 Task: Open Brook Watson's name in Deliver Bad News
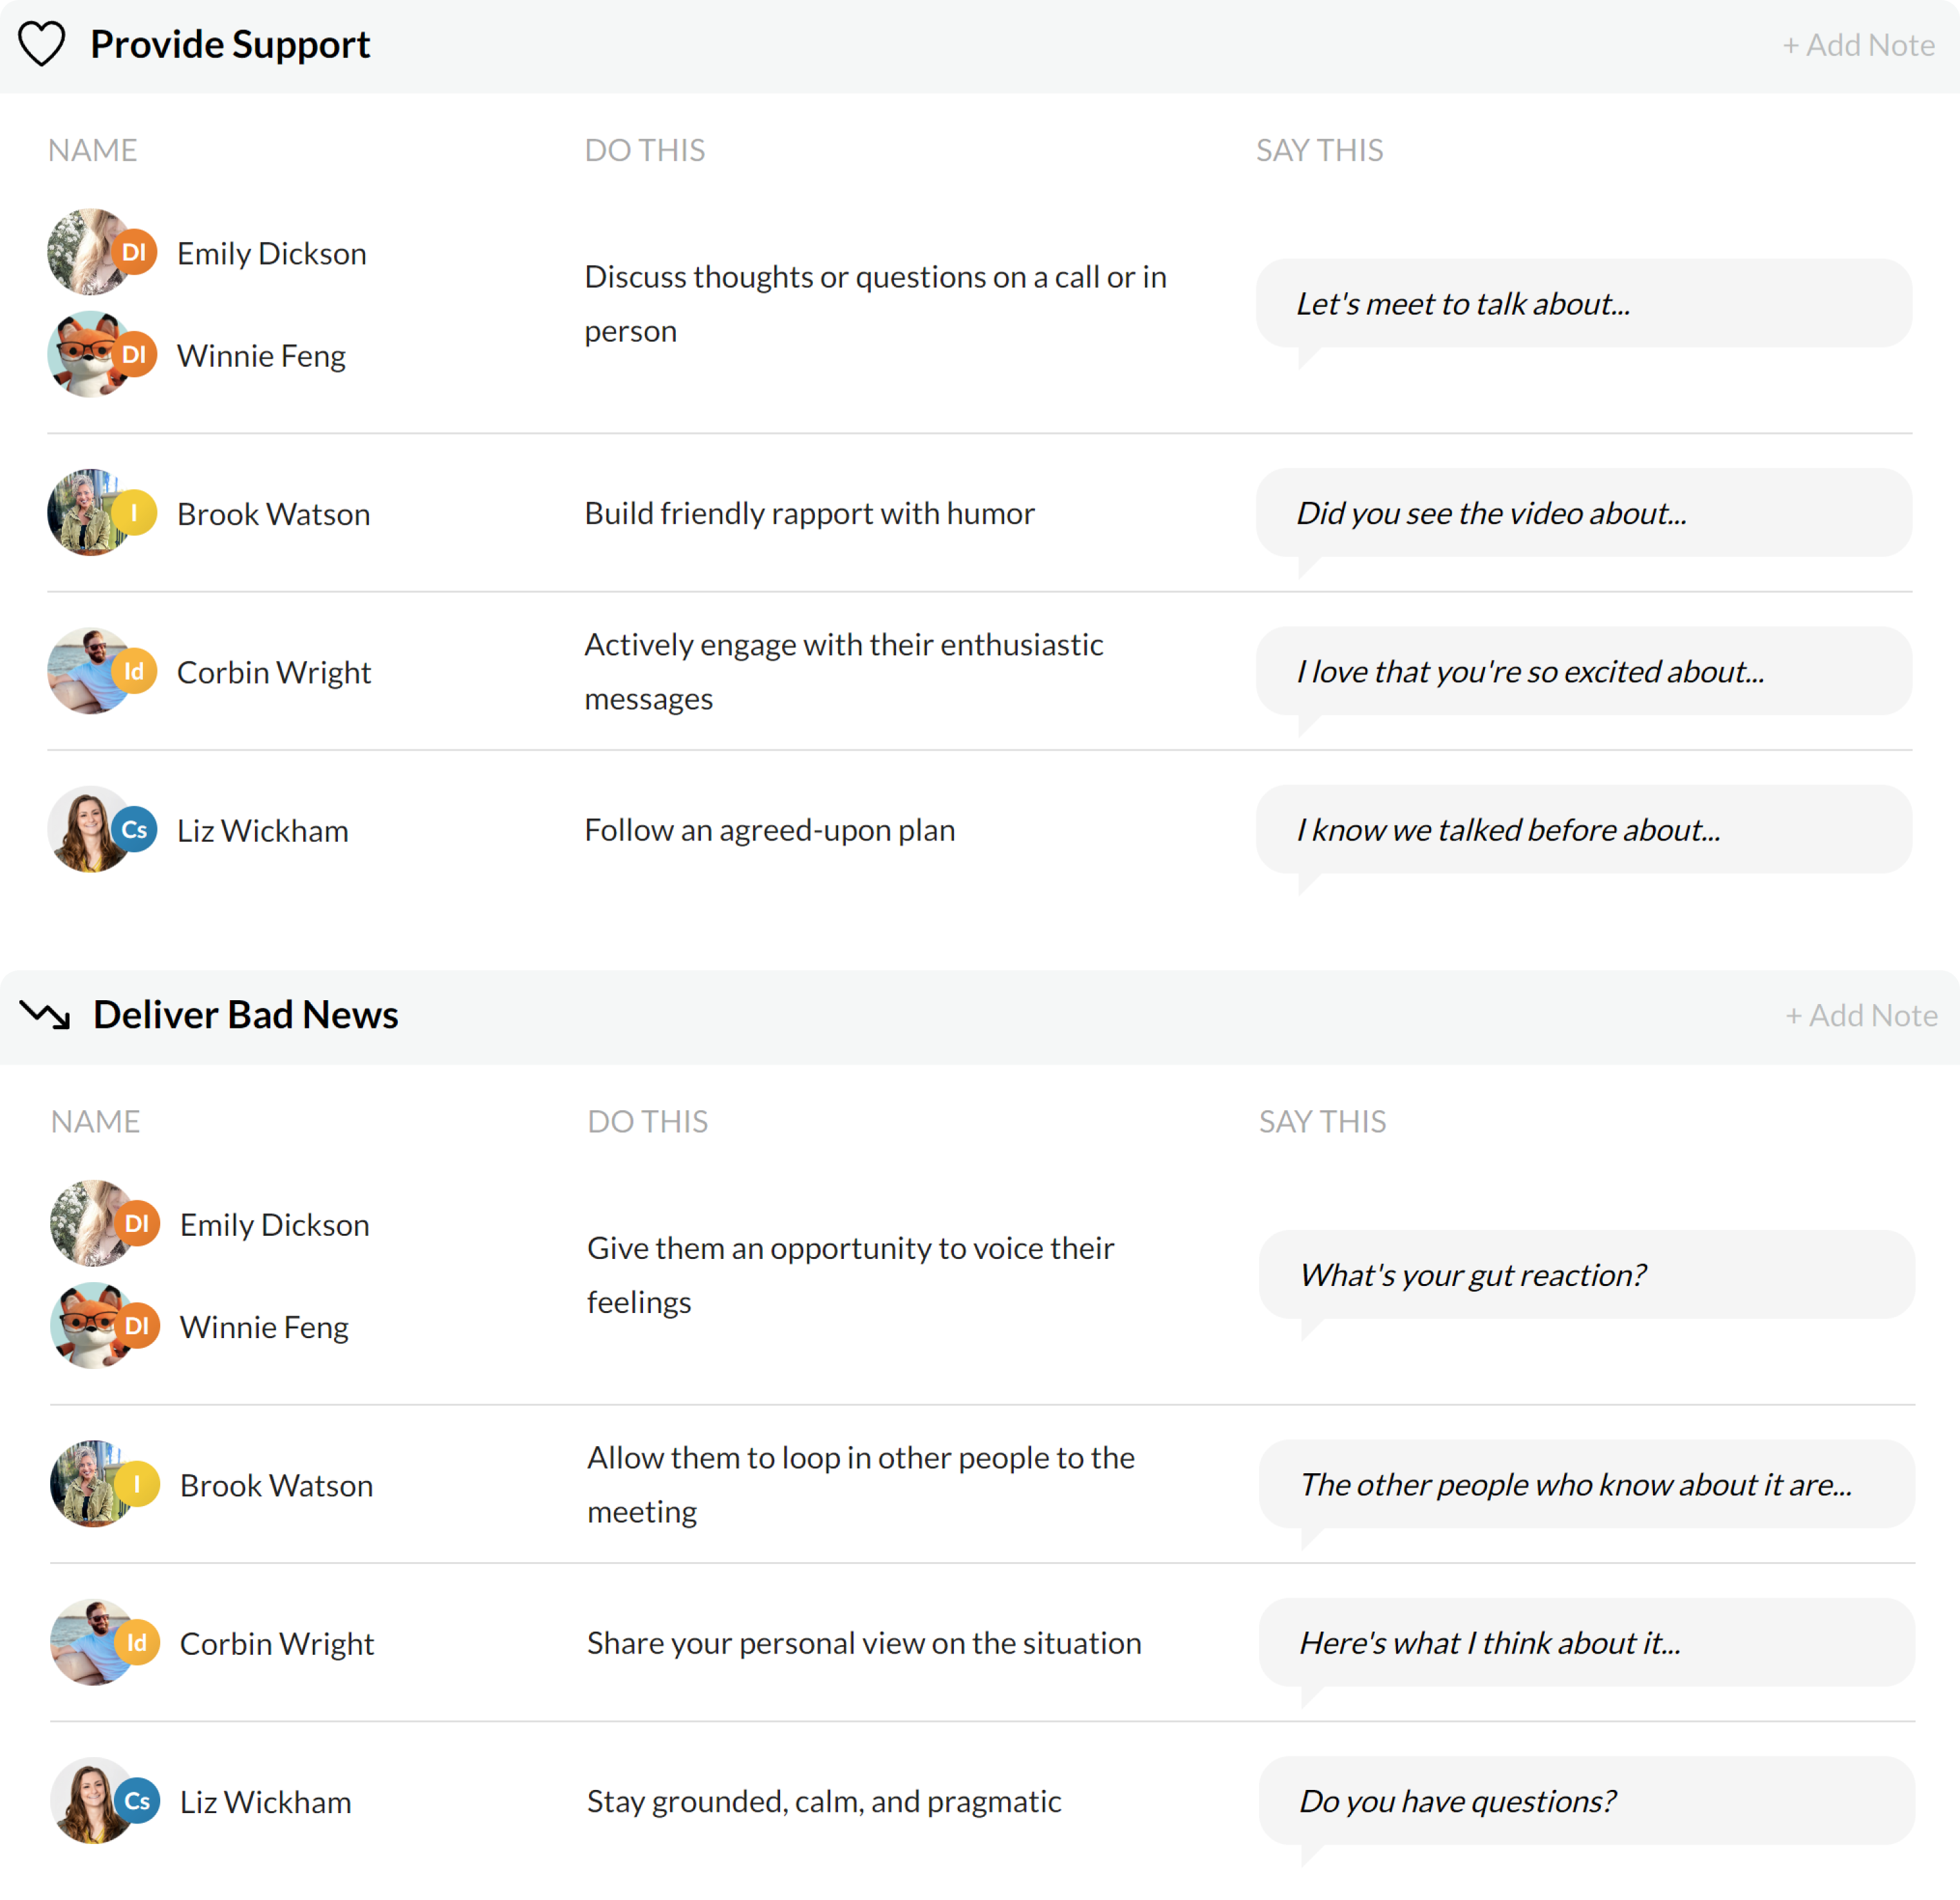click(276, 1486)
